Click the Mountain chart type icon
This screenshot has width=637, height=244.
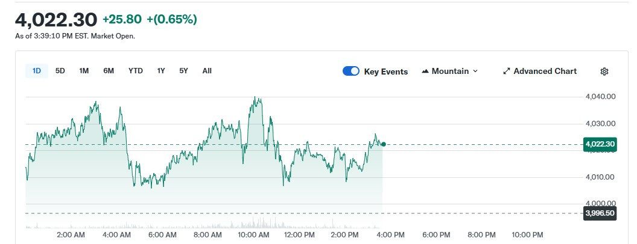(425, 72)
